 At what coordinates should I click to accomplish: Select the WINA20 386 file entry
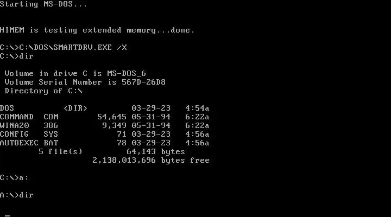coord(104,125)
